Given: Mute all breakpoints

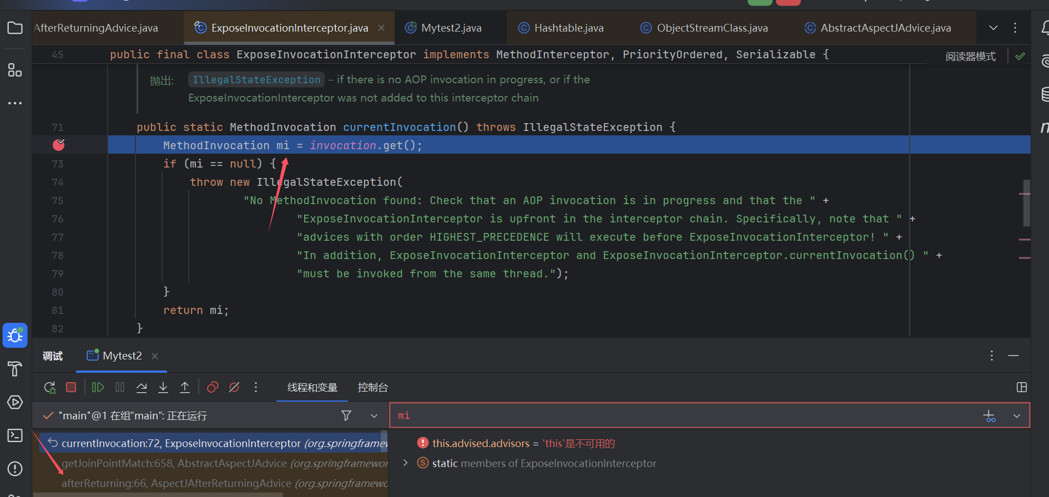Looking at the screenshot, I should pos(234,387).
